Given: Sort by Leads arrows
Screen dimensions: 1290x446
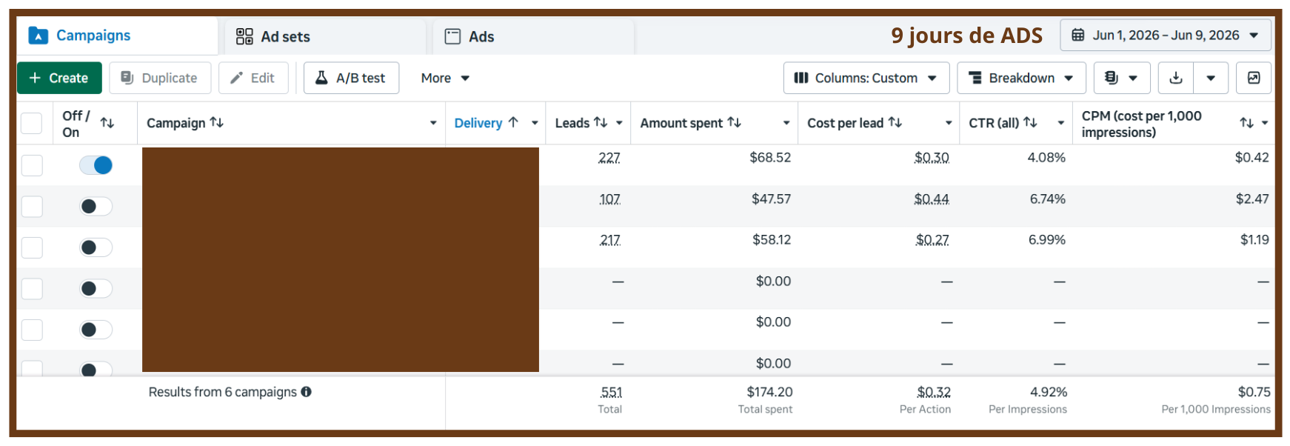Looking at the screenshot, I should [x=601, y=122].
